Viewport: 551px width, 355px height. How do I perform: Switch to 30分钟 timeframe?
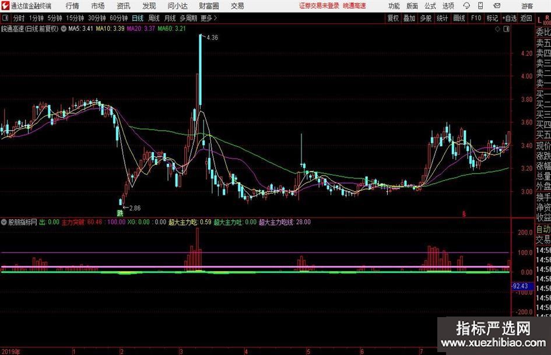(97, 18)
